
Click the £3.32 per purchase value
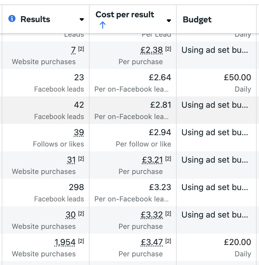(152, 215)
